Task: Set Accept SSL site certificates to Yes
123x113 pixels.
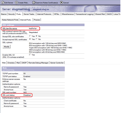Action: 30,36
